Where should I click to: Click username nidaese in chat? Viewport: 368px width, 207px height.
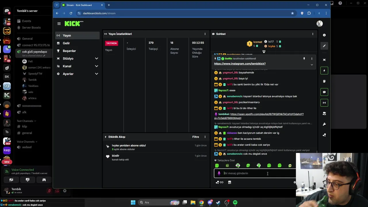pos(232,133)
